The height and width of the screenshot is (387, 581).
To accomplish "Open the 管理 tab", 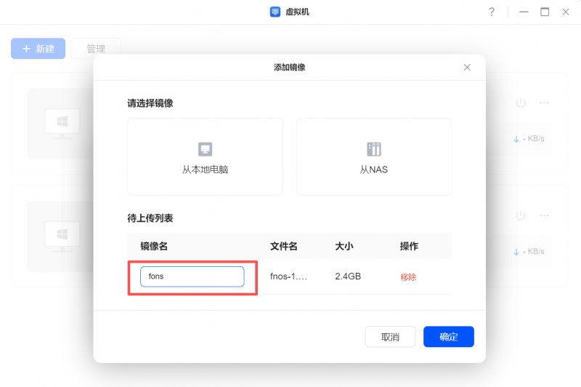I will [96, 49].
